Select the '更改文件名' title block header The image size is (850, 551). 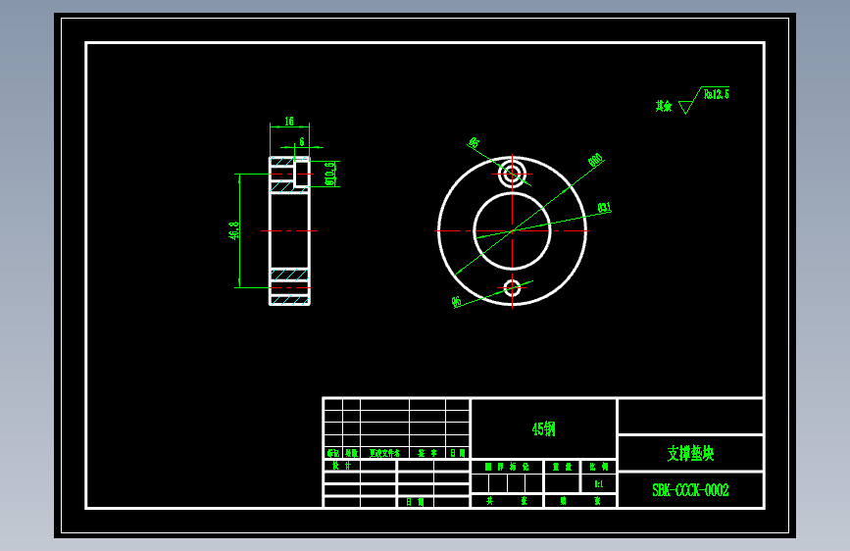click(x=384, y=453)
